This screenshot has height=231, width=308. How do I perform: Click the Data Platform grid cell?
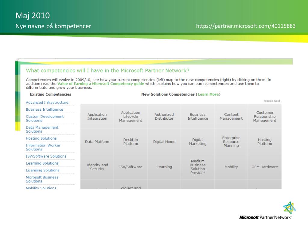[x=97, y=142]
